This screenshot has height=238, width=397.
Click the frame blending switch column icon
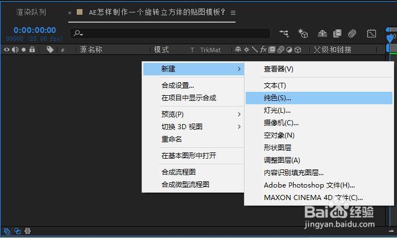coord(272,49)
